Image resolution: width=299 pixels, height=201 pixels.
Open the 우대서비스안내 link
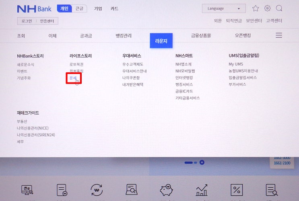[x=134, y=71]
